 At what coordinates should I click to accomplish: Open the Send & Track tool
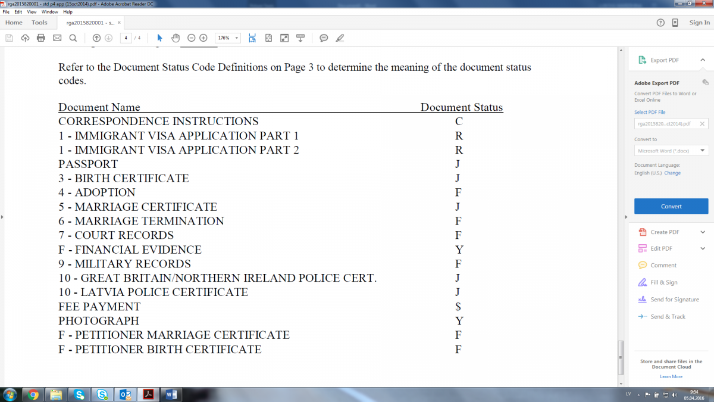[x=662, y=317]
